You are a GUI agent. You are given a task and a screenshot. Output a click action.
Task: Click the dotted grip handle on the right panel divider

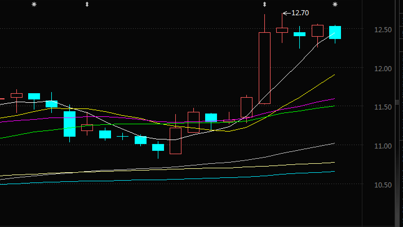(x=397, y=102)
